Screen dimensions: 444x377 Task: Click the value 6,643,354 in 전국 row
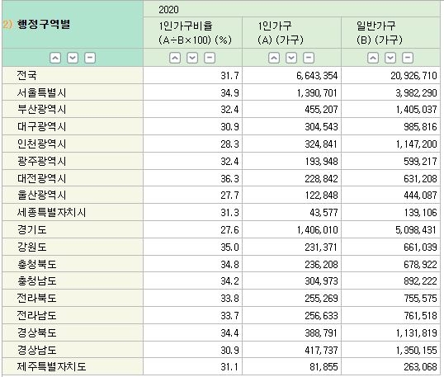(317, 76)
